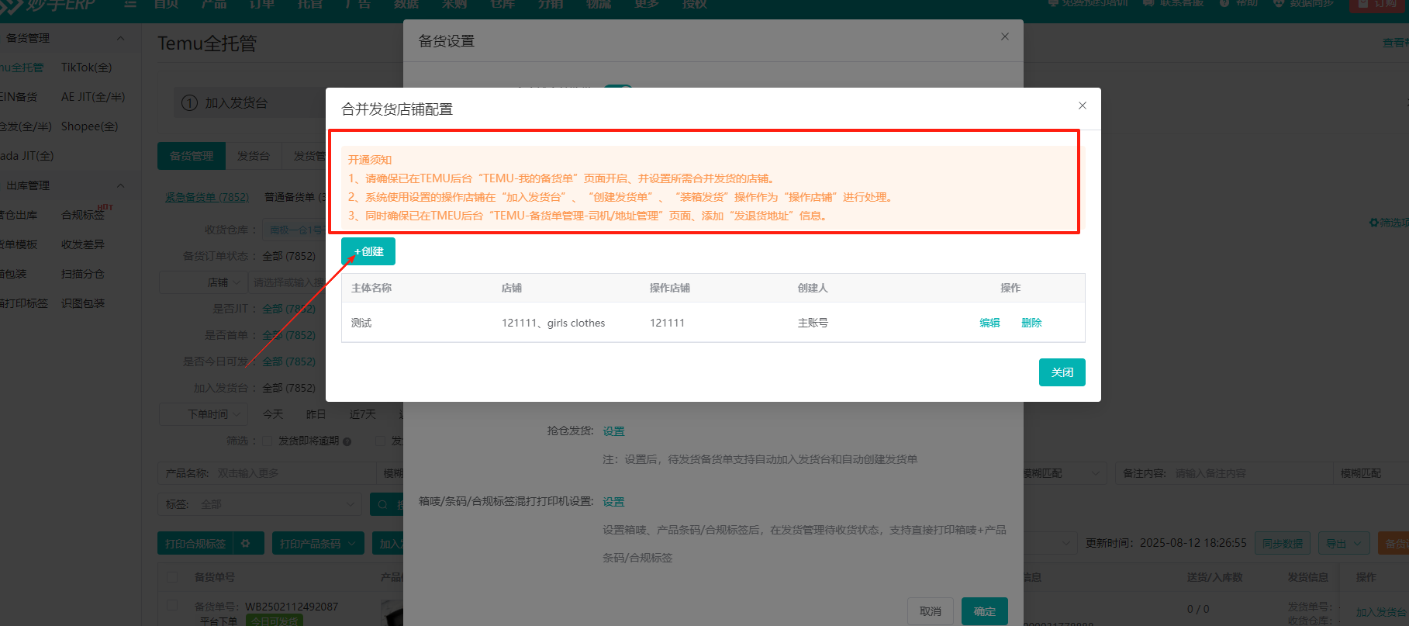This screenshot has width=1409, height=626.
Task: Click 取消 in the 备货设置 dialog
Action: (x=931, y=611)
